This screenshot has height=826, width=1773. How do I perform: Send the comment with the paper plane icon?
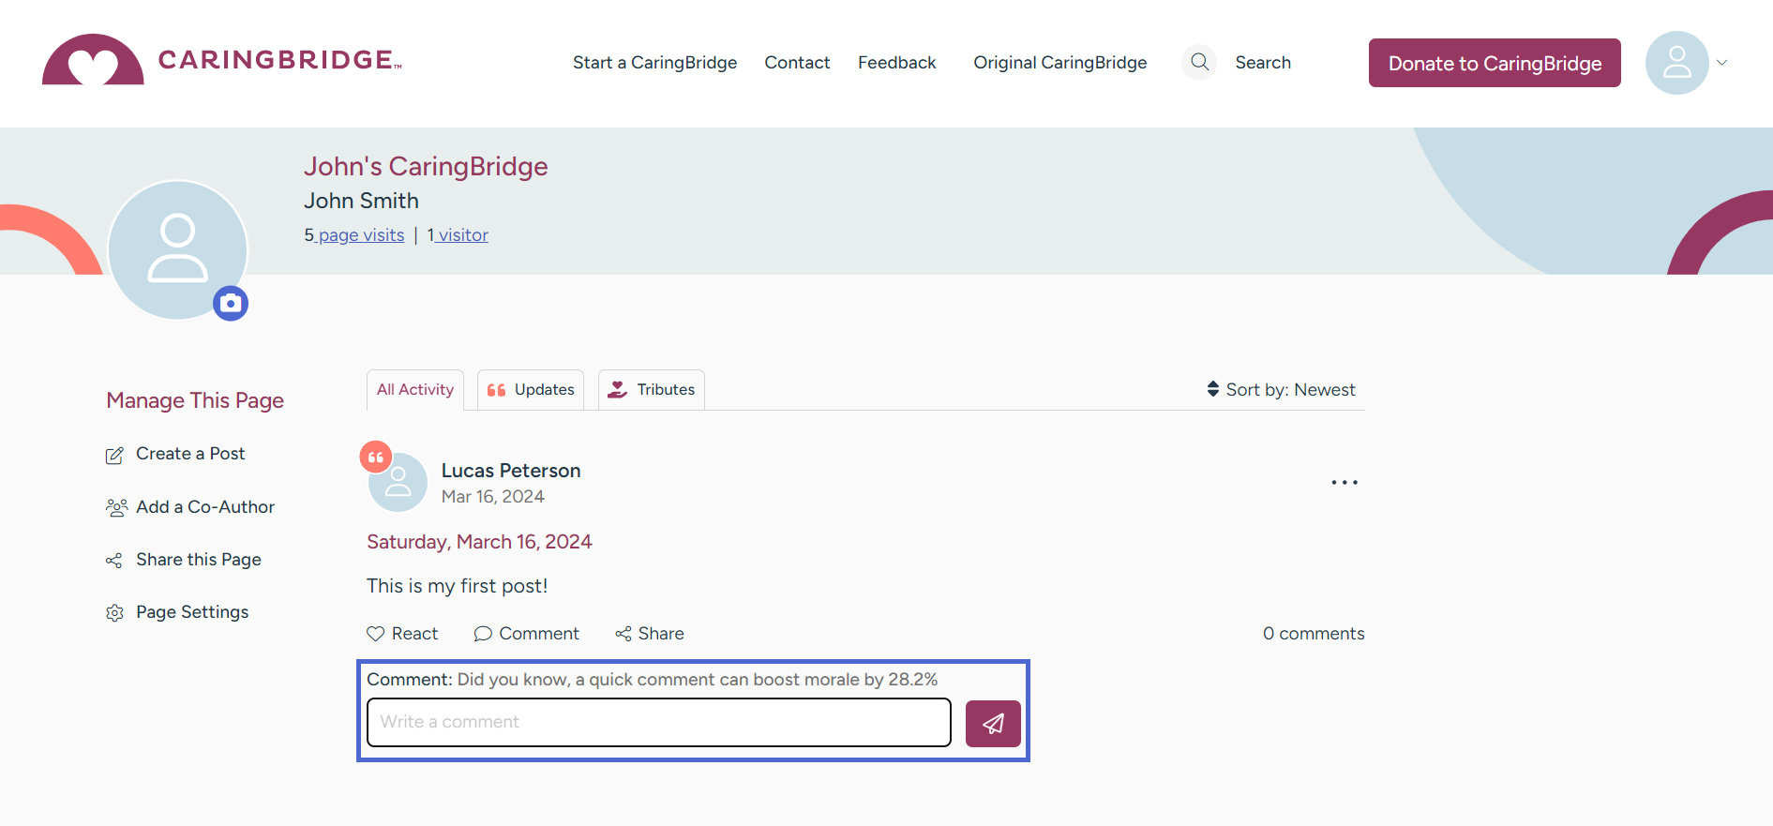point(992,723)
